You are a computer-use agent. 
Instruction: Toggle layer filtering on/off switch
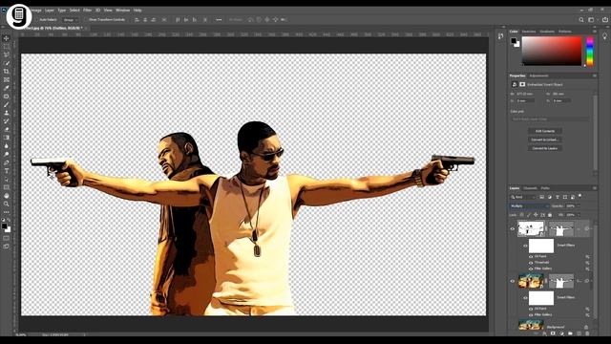pyautogui.click(x=580, y=196)
